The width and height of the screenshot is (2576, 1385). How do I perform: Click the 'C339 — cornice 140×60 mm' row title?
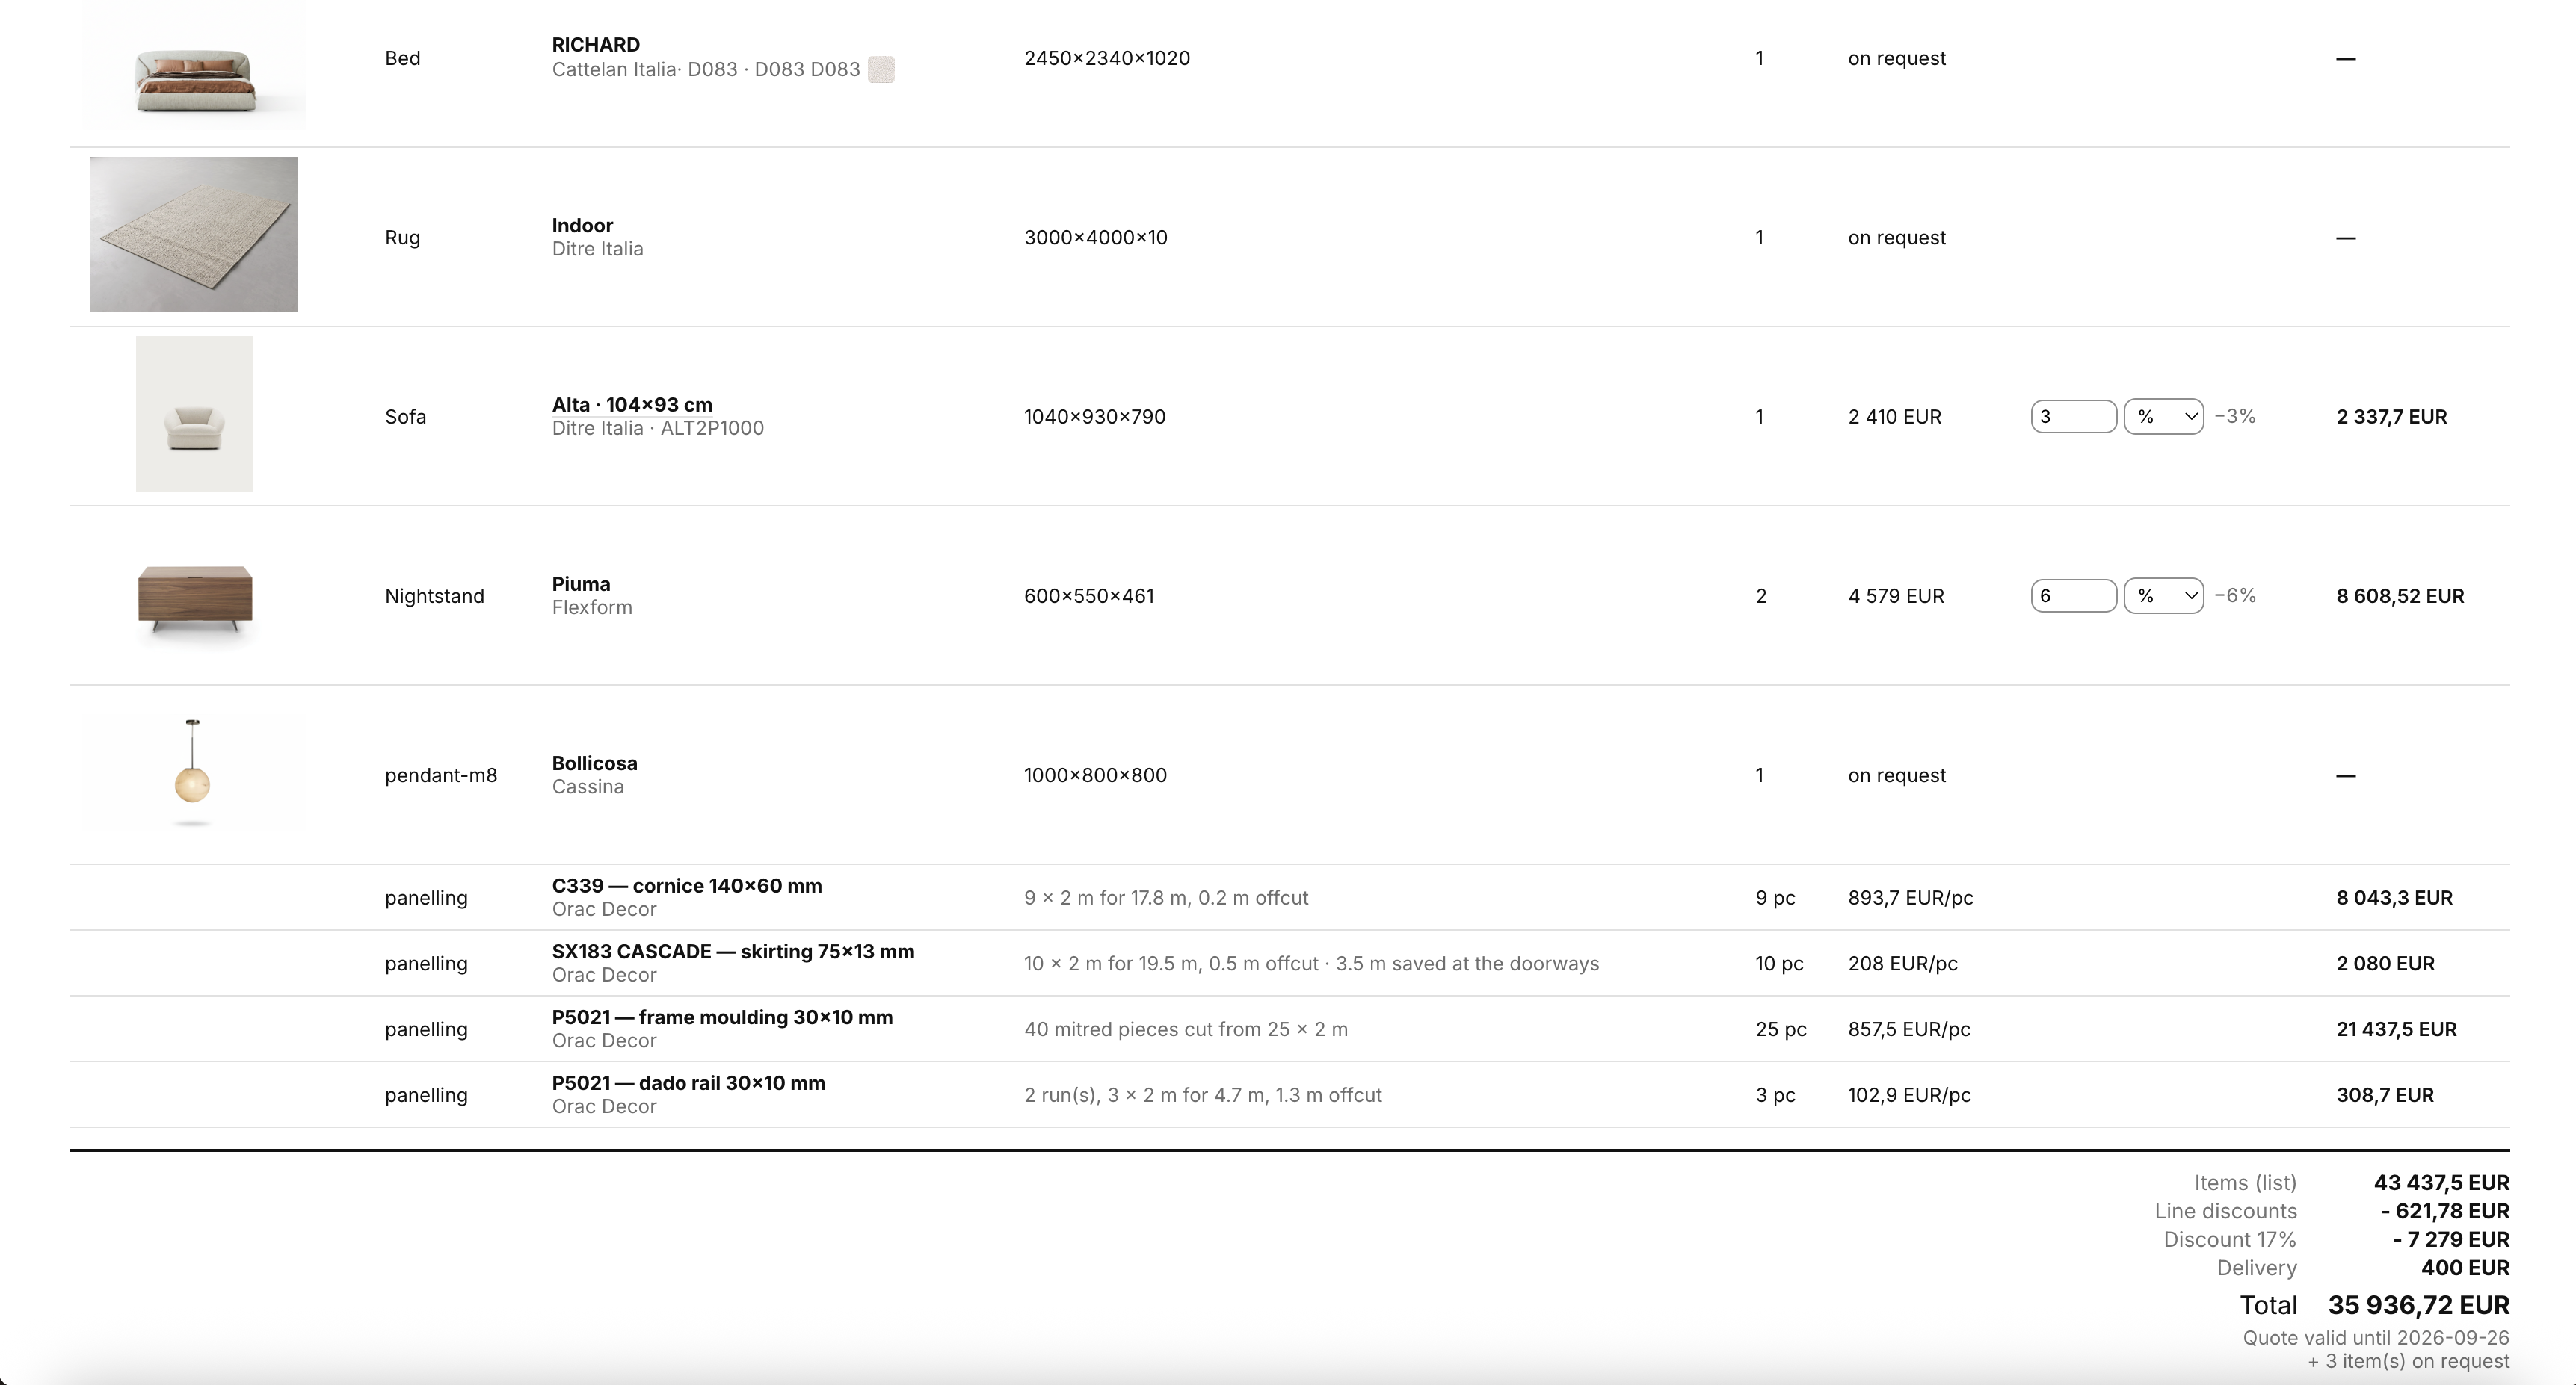pyautogui.click(x=687, y=887)
